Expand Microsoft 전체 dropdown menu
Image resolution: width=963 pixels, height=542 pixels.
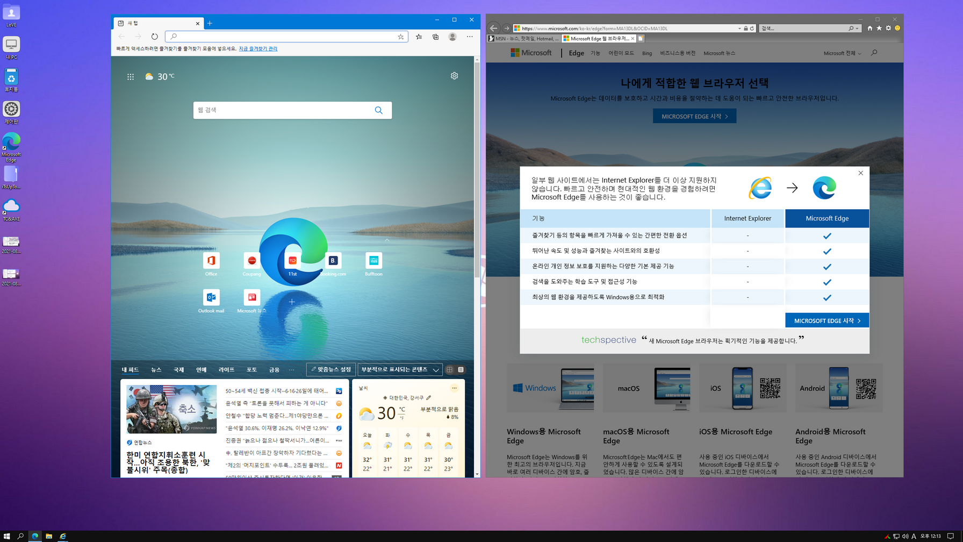point(842,53)
